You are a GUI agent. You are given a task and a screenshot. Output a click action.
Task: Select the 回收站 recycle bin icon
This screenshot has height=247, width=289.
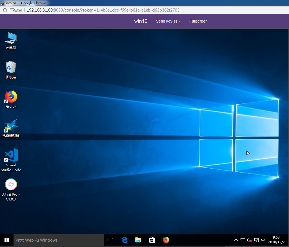click(x=11, y=70)
